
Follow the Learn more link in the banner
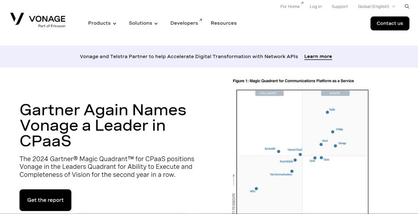coord(318,56)
